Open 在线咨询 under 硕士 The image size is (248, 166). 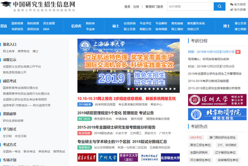(129, 23)
